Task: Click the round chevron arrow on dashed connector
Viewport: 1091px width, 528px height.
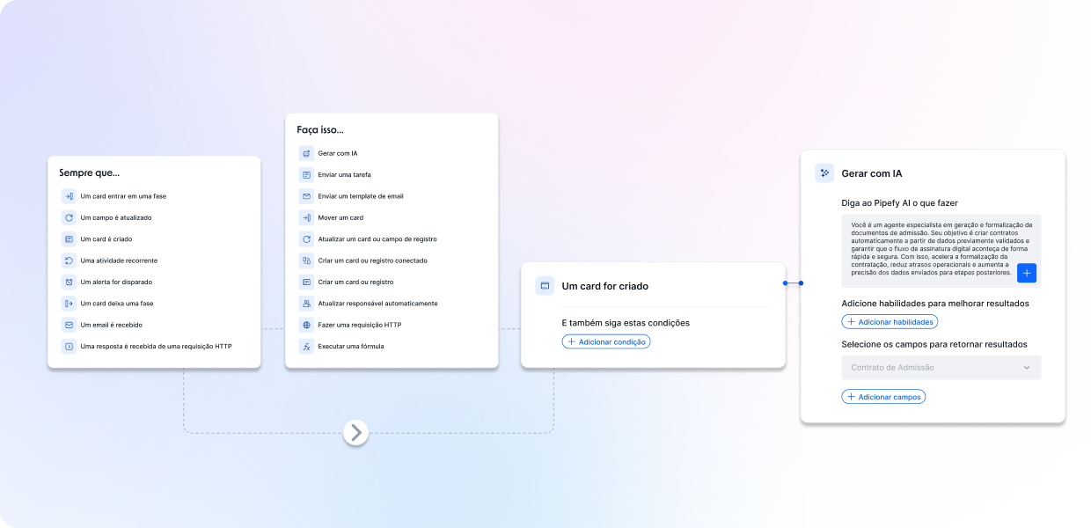Action: click(x=355, y=432)
